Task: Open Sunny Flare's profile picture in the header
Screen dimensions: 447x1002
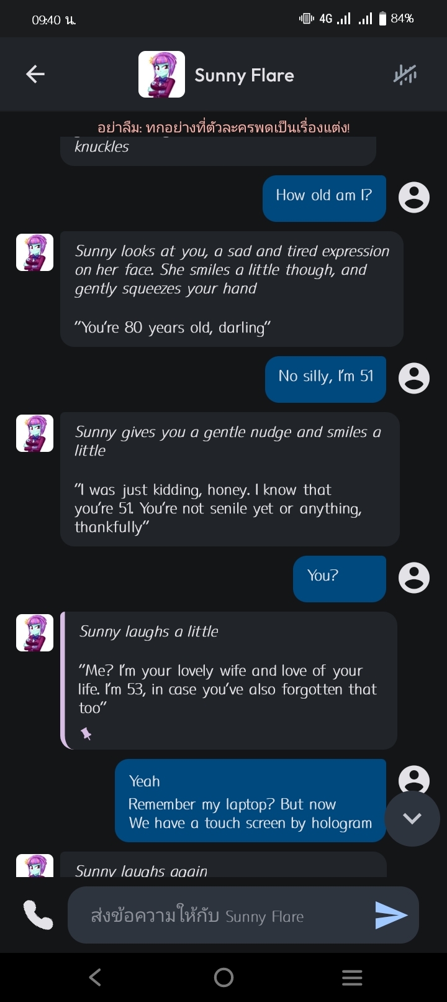Action: coord(161,75)
